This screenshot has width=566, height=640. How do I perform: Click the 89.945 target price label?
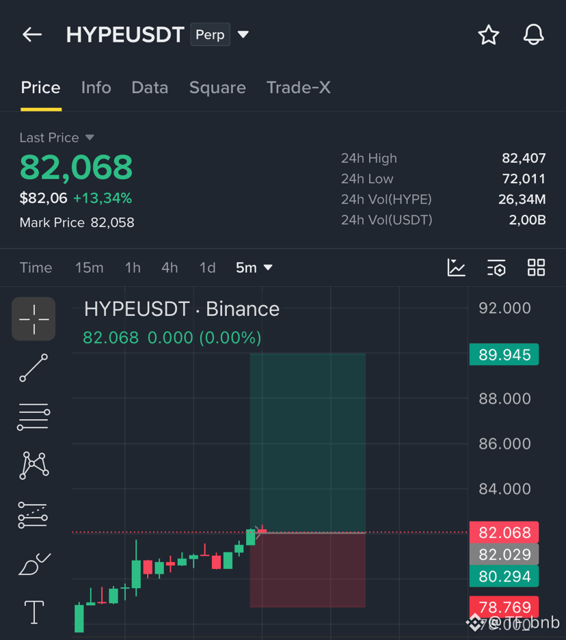504,355
